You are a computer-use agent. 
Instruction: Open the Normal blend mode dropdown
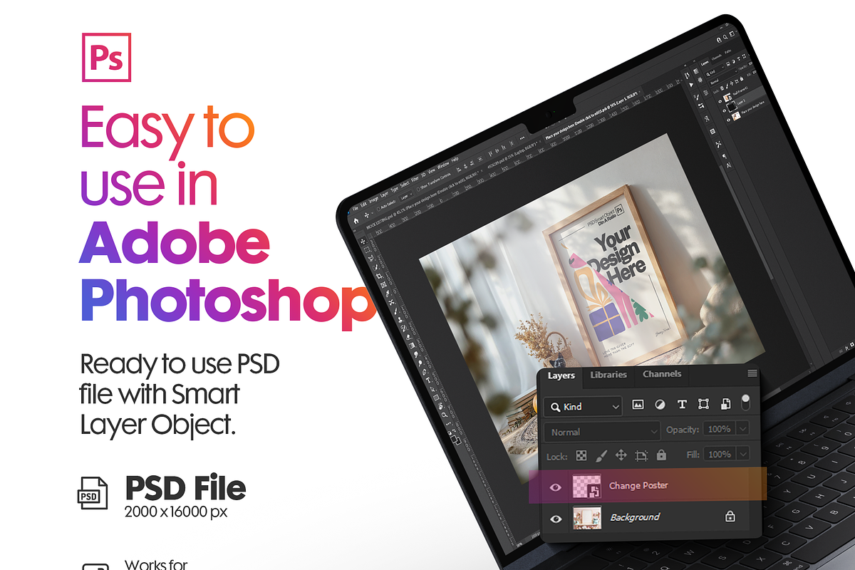(603, 432)
